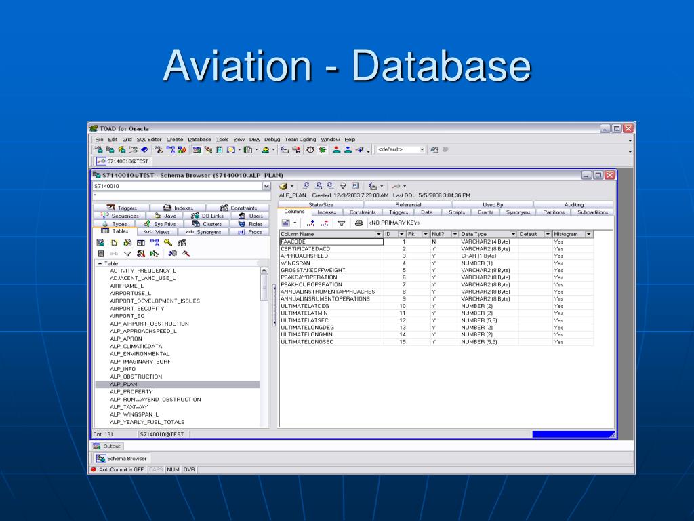
Task: Open the Team Coding menu
Action: (300, 140)
